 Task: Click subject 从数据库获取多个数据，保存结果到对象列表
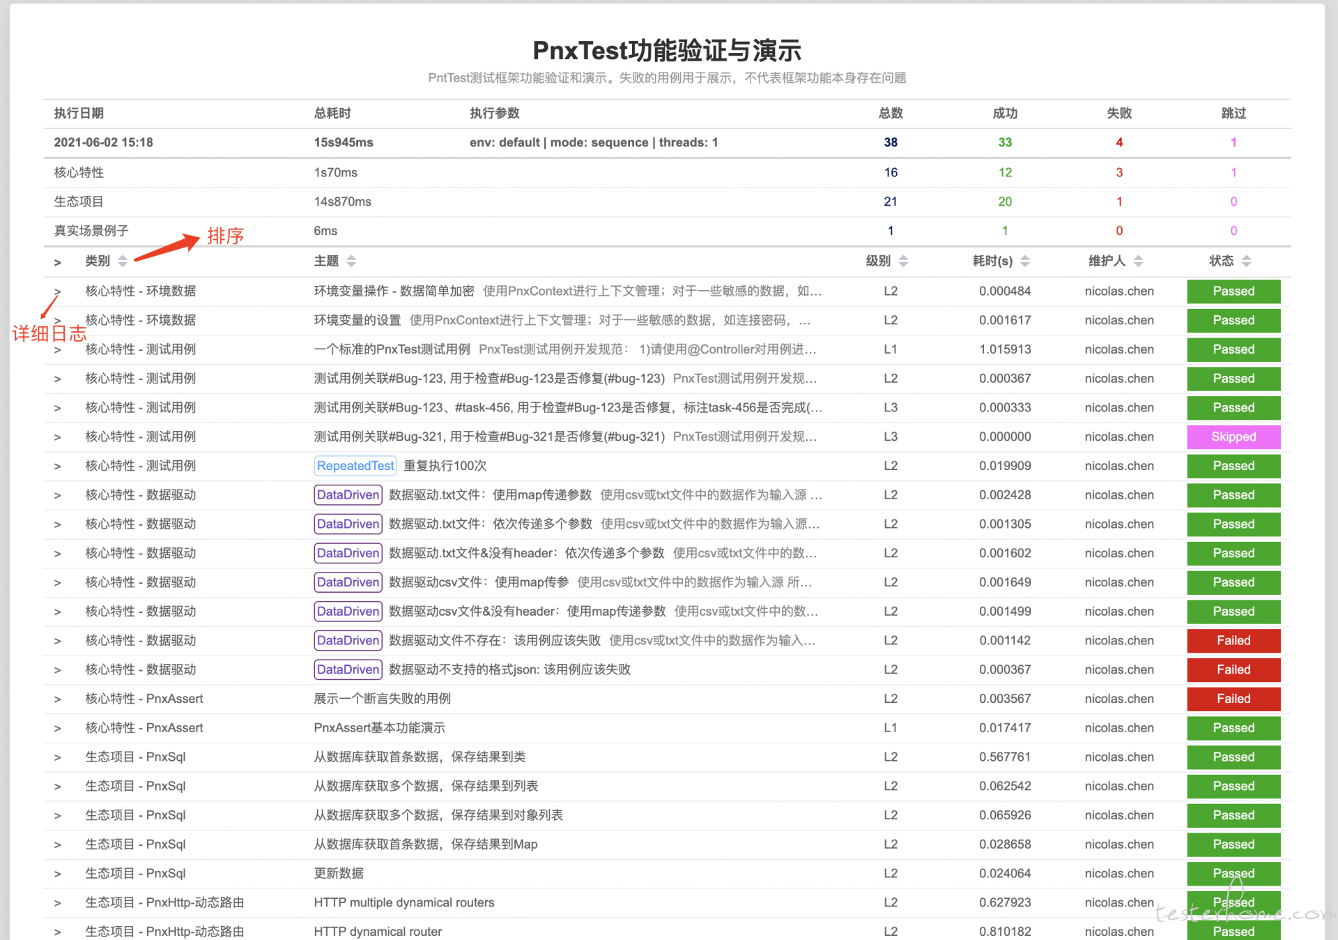coord(438,815)
